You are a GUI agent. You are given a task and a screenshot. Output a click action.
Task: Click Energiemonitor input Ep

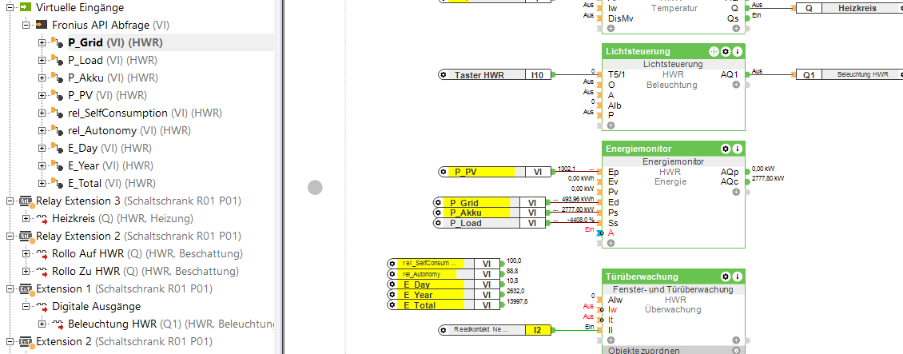click(x=614, y=172)
